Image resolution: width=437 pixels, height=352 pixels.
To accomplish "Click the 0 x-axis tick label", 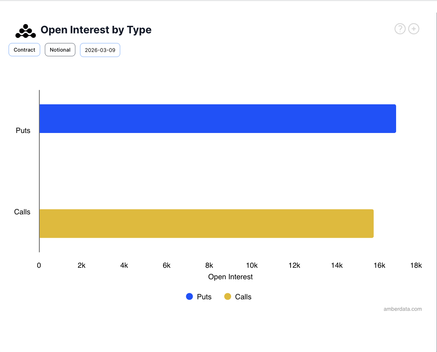I will pyautogui.click(x=39, y=265).
